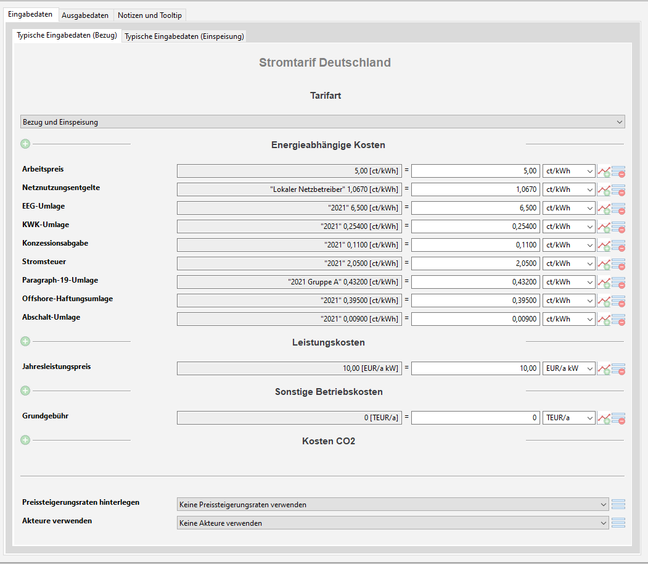This screenshot has width=648, height=564.
Task: Click the blue list-minus icon for Grundgebühr
Action: [618, 418]
